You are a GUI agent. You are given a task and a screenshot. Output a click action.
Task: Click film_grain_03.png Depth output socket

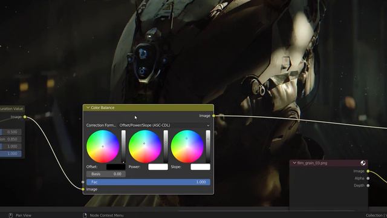point(368,185)
